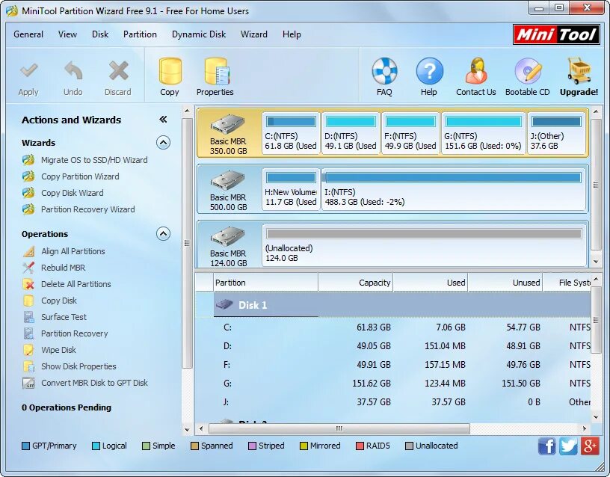The width and height of the screenshot is (610, 477).
Task: Sort by the Capacity column header
Action: 356,283
